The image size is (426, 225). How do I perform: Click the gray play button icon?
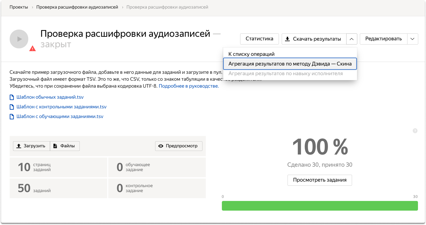(x=19, y=39)
